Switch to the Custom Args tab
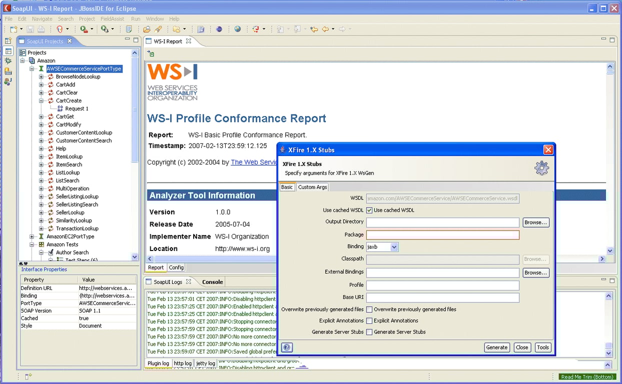Viewport: 622px width, 384px height. pyautogui.click(x=312, y=187)
